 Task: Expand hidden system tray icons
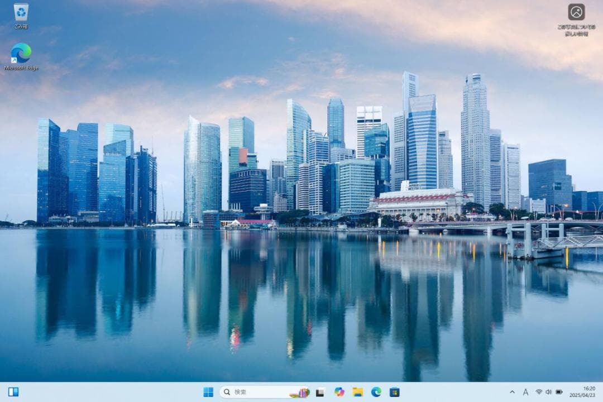(x=512, y=393)
